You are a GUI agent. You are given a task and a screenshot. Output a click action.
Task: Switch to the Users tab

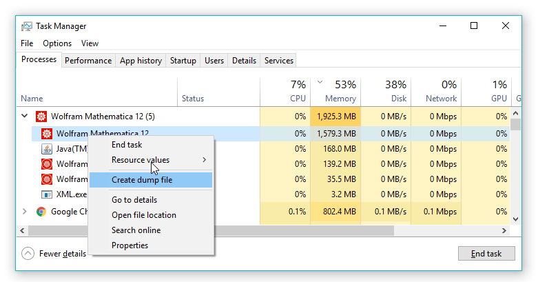coord(214,61)
